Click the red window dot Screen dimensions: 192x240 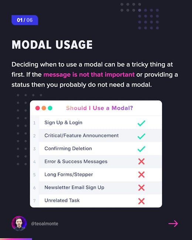(x=38, y=108)
